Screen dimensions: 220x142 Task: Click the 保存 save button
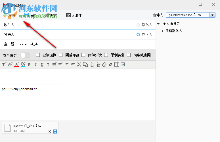pyautogui.click(x=30, y=15)
